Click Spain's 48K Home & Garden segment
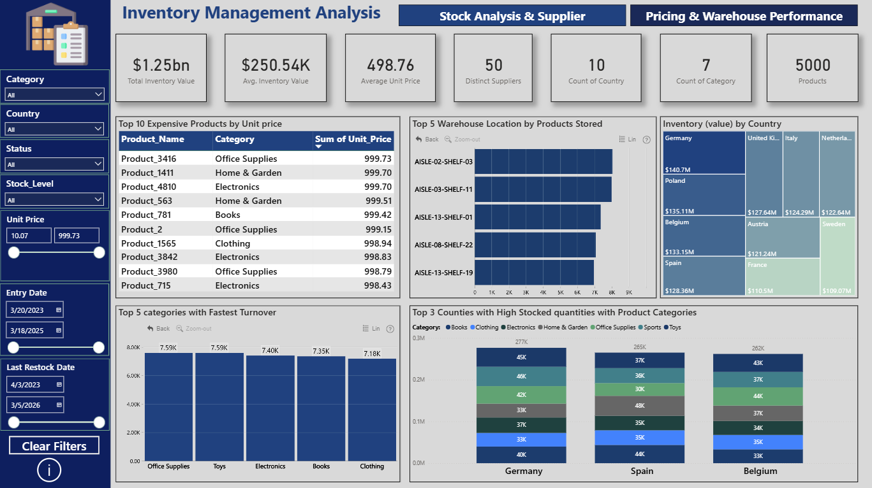Image resolution: width=872 pixels, height=488 pixels. tap(640, 406)
